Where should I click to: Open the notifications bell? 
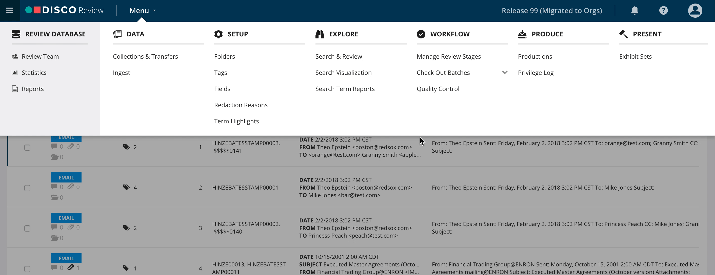click(x=634, y=10)
